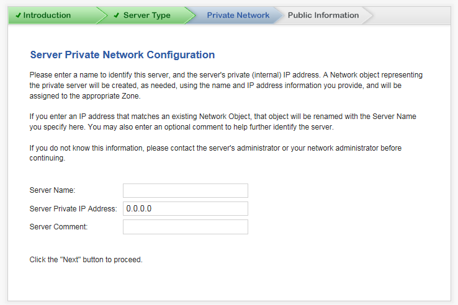
Task: Go back to the Introduction wizard step
Action: (x=47, y=15)
